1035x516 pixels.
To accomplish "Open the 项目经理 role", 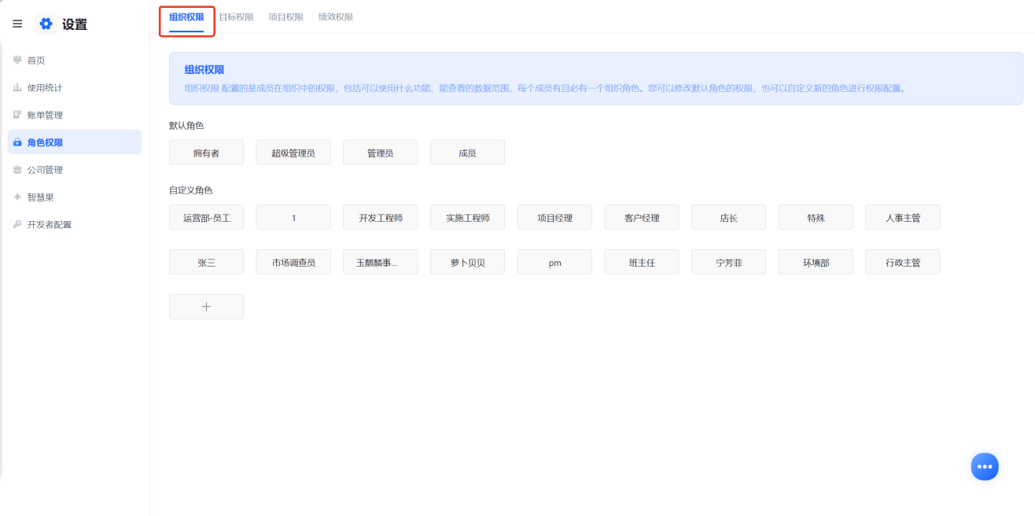I will click(x=554, y=217).
